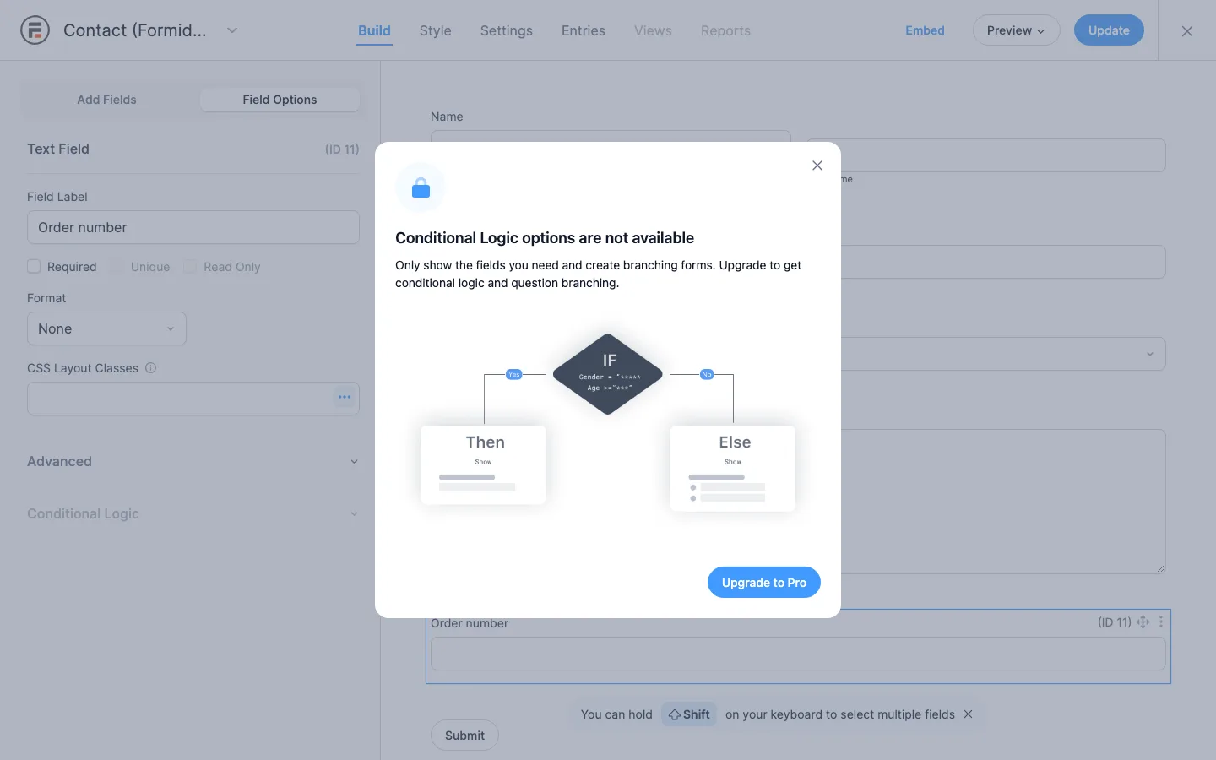
Task: Click the Upgrade to Pro button
Action: click(764, 583)
